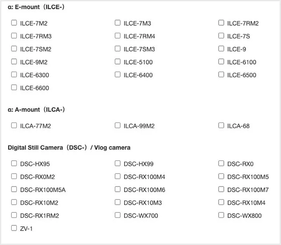
Task: Tick the ILCE-7RM2 checkbox
Action: [x=221, y=23]
